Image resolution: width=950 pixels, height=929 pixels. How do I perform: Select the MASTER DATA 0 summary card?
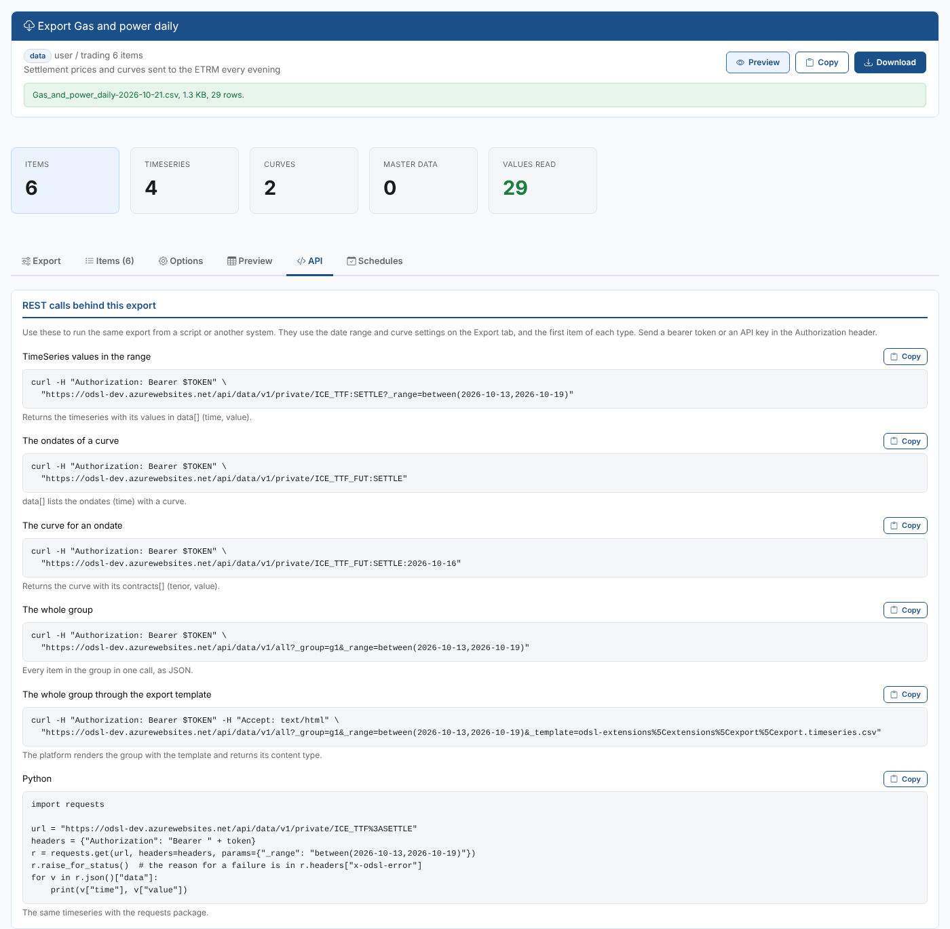click(x=423, y=181)
